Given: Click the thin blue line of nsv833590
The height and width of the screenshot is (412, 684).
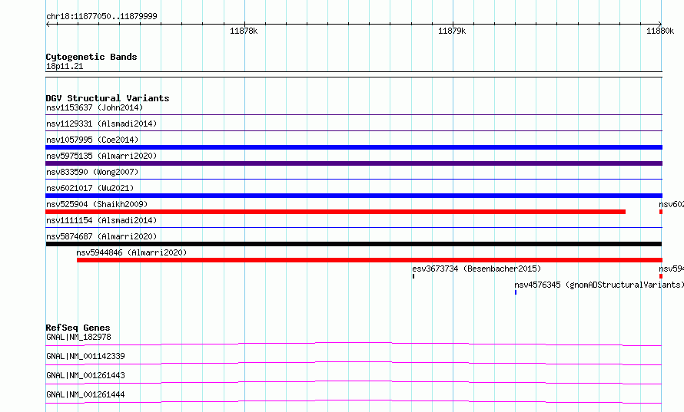Looking at the screenshot, I should (354, 179).
